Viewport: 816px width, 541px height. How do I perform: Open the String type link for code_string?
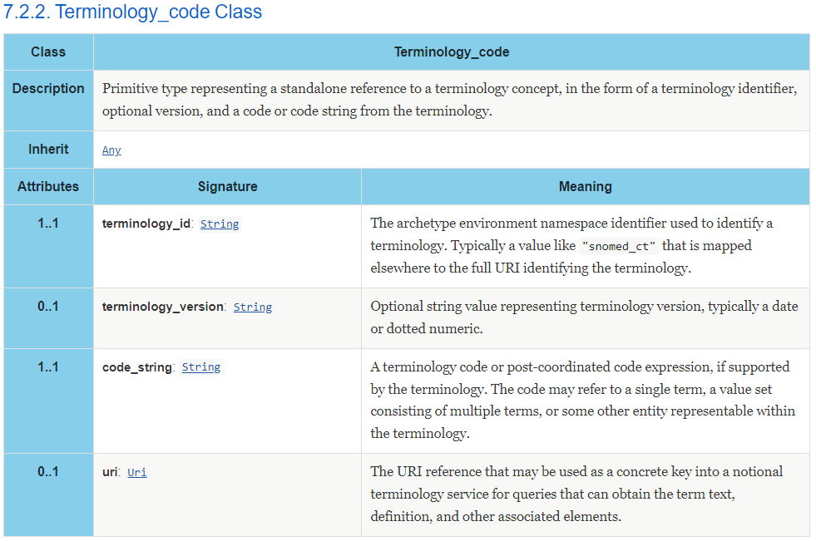200,367
